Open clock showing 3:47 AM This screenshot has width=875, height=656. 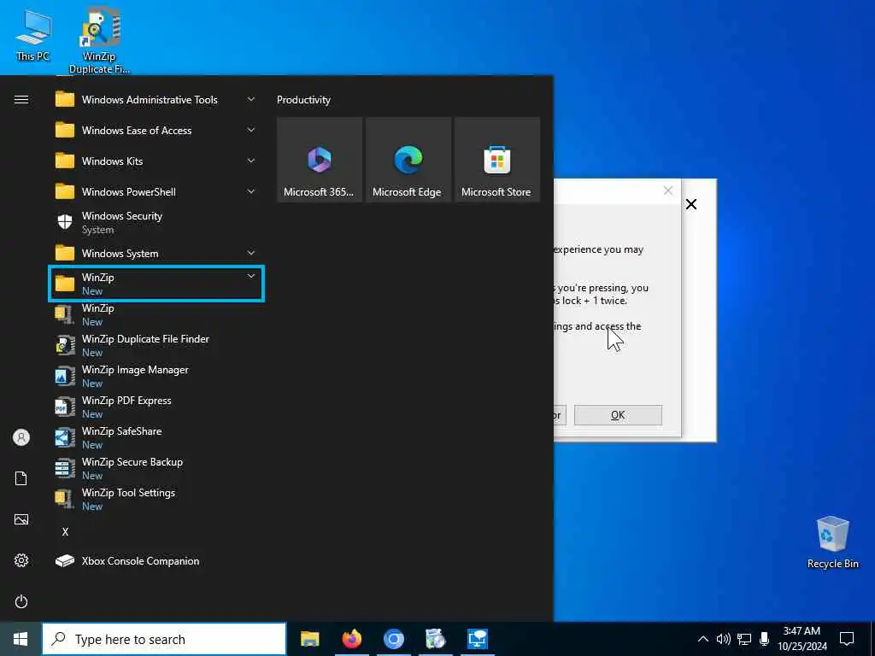click(802, 639)
